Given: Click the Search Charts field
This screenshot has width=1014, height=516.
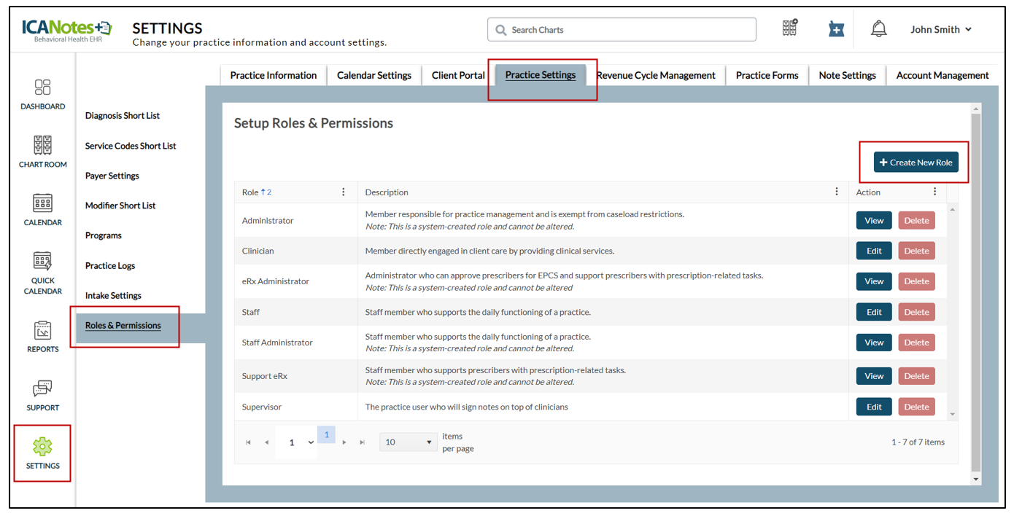Looking at the screenshot, I should pos(622,30).
